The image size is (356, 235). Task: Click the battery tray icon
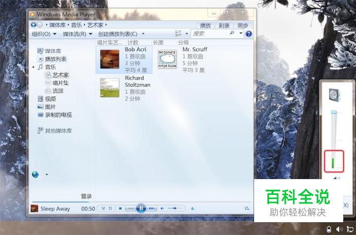click(x=329, y=229)
